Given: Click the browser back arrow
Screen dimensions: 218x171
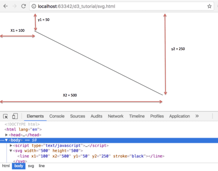Looking at the screenshot, I should coord(6,6).
